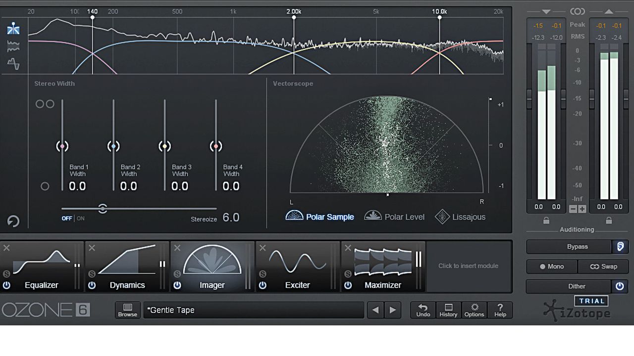The height and width of the screenshot is (356, 634).
Task: Click the Band 1 width slider handle
Action: [x=62, y=146]
